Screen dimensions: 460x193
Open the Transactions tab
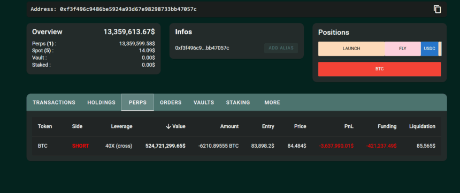point(54,102)
